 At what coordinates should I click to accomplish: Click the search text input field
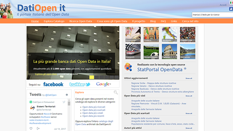point(212,15)
